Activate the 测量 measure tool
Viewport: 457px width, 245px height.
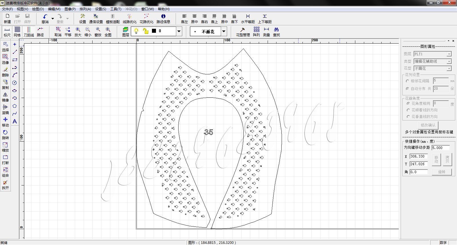click(x=266, y=32)
